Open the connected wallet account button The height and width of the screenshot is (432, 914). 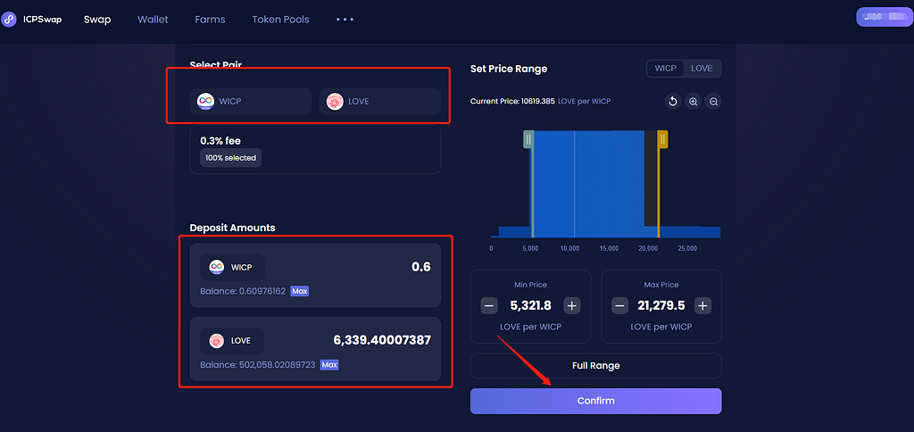[884, 17]
